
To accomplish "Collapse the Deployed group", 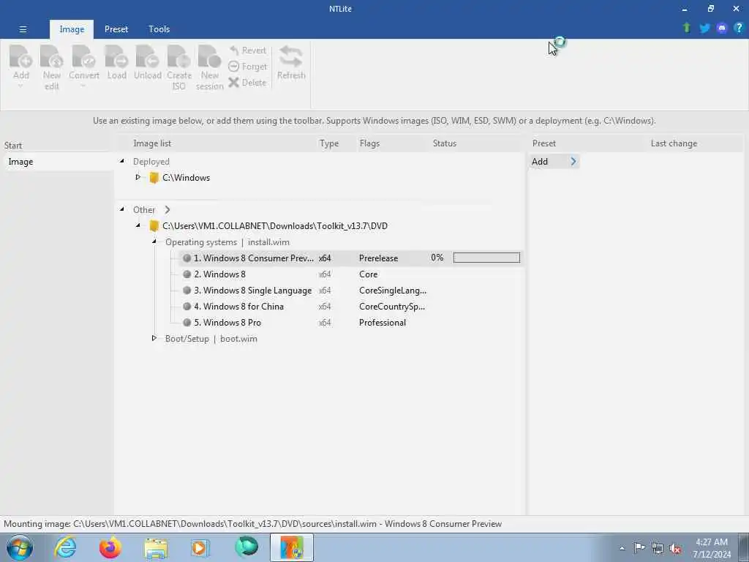I will point(122,161).
